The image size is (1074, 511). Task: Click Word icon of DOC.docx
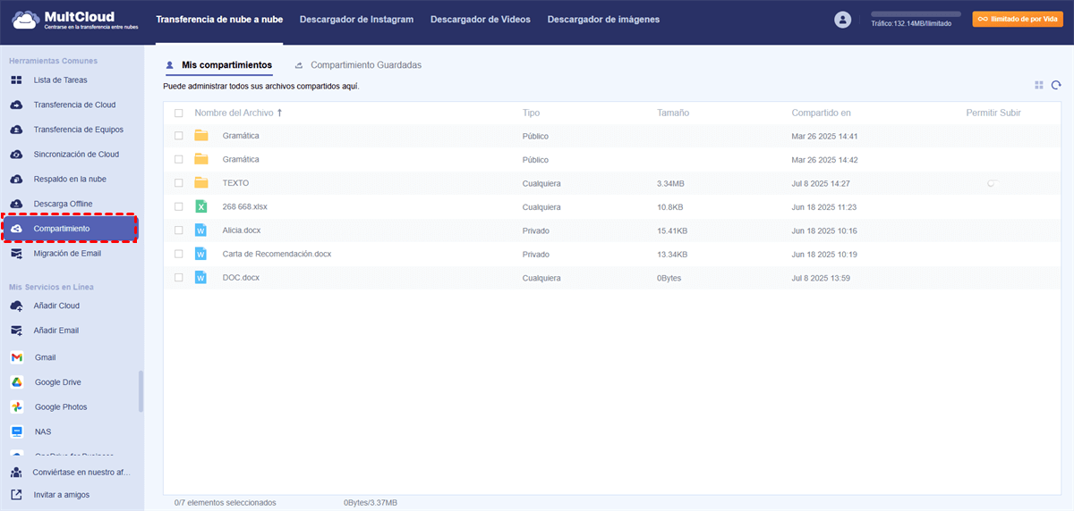pos(201,278)
